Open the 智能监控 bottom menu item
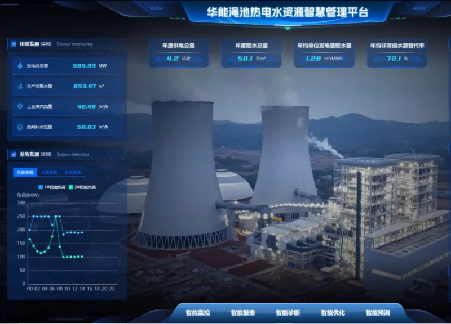The height and width of the screenshot is (324, 451). tap(198, 313)
